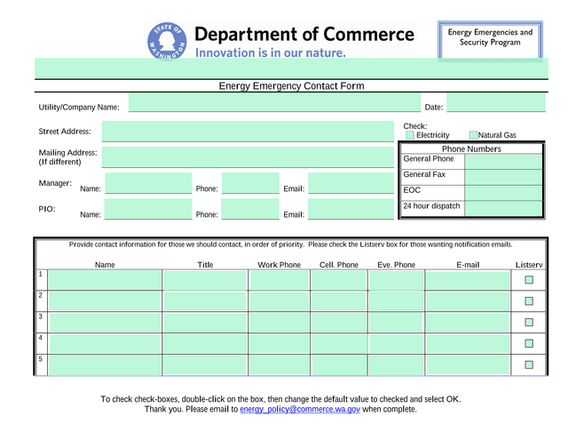Click the 'Department of Commerce' heading
This screenshot has width=568, height=440.
click(x=304, y=34)
